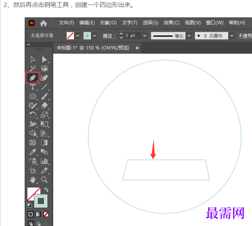Viewport: 252px width, 226px height.
Task: Select the Pen tool
Action: coord(32,78)
